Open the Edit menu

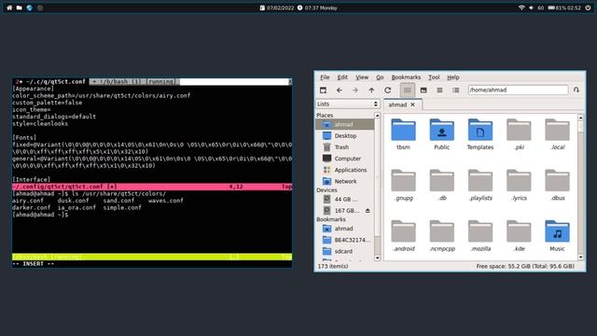342,77
